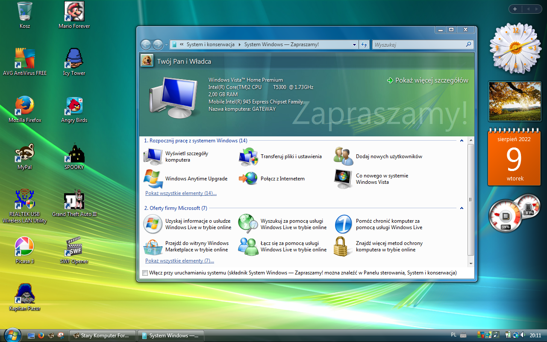Click the Windows Start orb
This screenshot has width=547, height=342.
tap(12, 335)
